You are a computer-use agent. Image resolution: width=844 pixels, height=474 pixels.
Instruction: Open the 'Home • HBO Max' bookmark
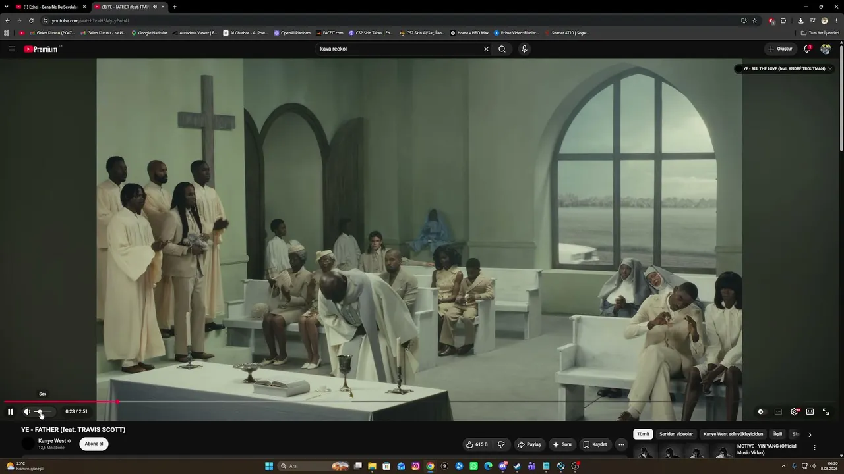click(x=469, y=33)
